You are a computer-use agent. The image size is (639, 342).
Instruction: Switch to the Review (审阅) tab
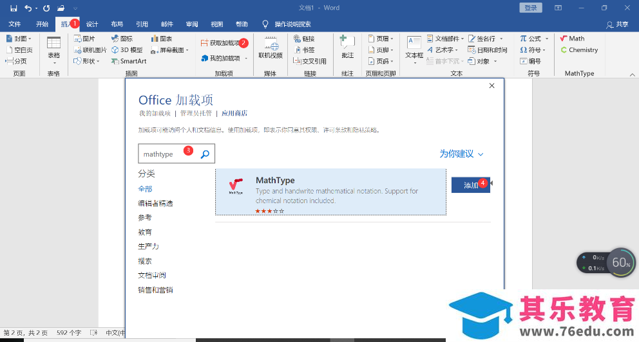click(192, 24)
